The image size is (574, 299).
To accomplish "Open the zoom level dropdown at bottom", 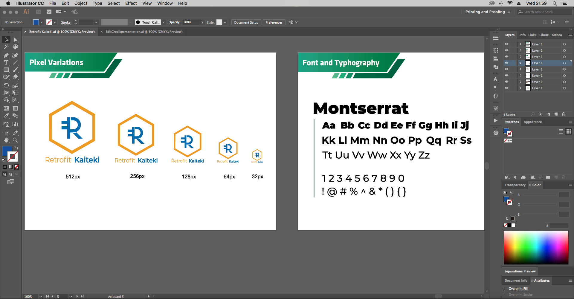I will point(40,297).
